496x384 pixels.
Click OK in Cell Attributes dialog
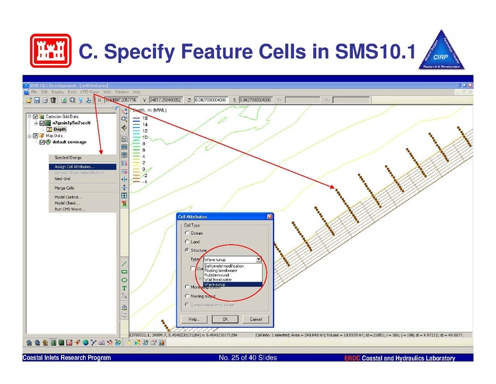tap(225, 319)
